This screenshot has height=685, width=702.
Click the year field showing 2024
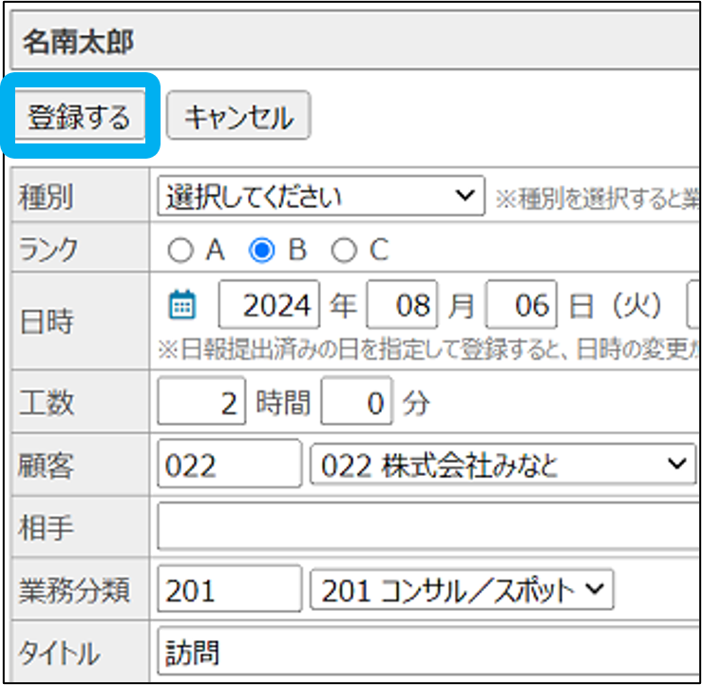tap(270, 305)
